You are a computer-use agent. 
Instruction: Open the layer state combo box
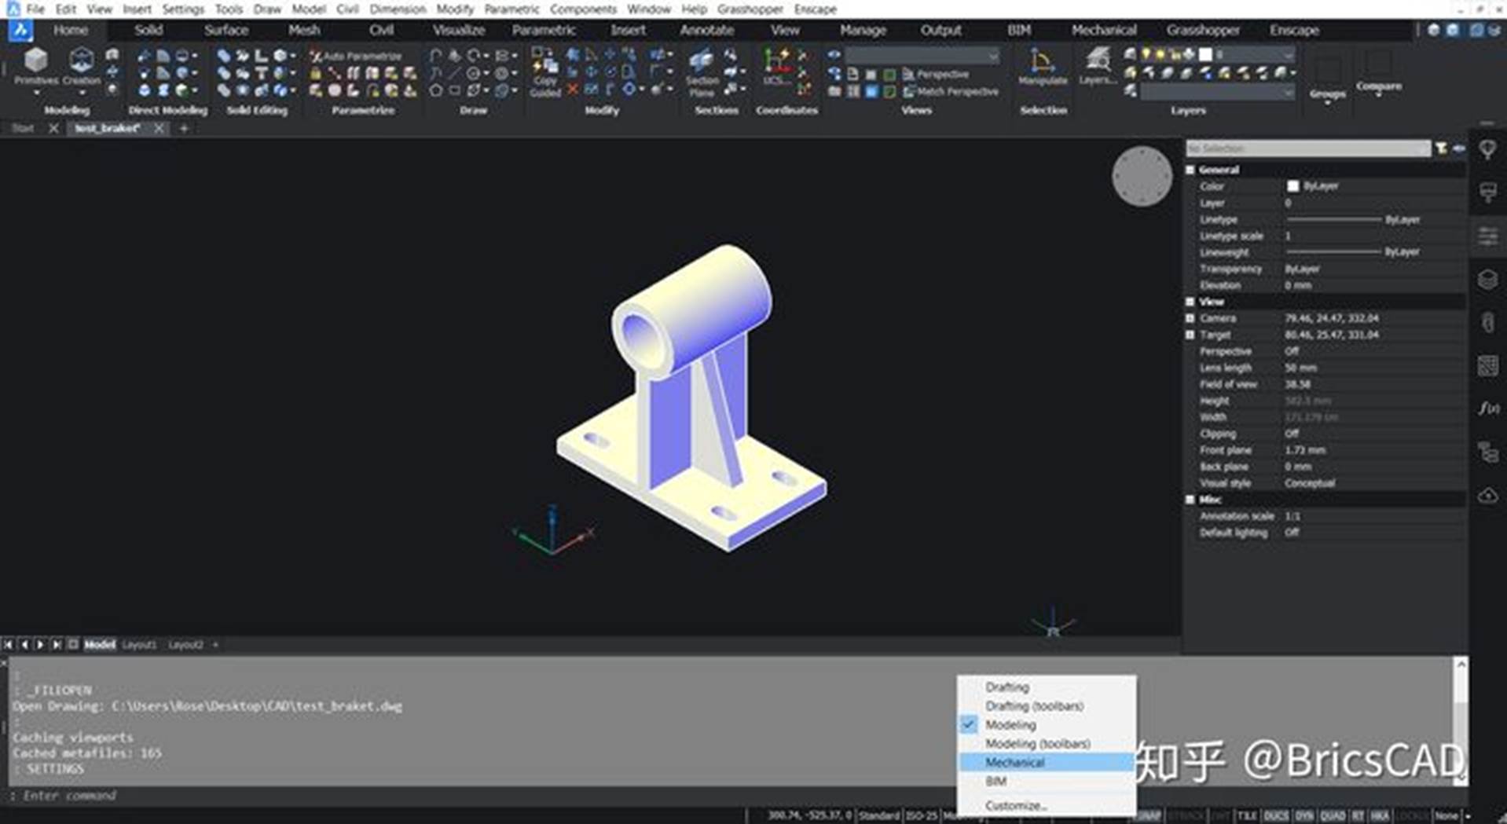(1217, 92)
